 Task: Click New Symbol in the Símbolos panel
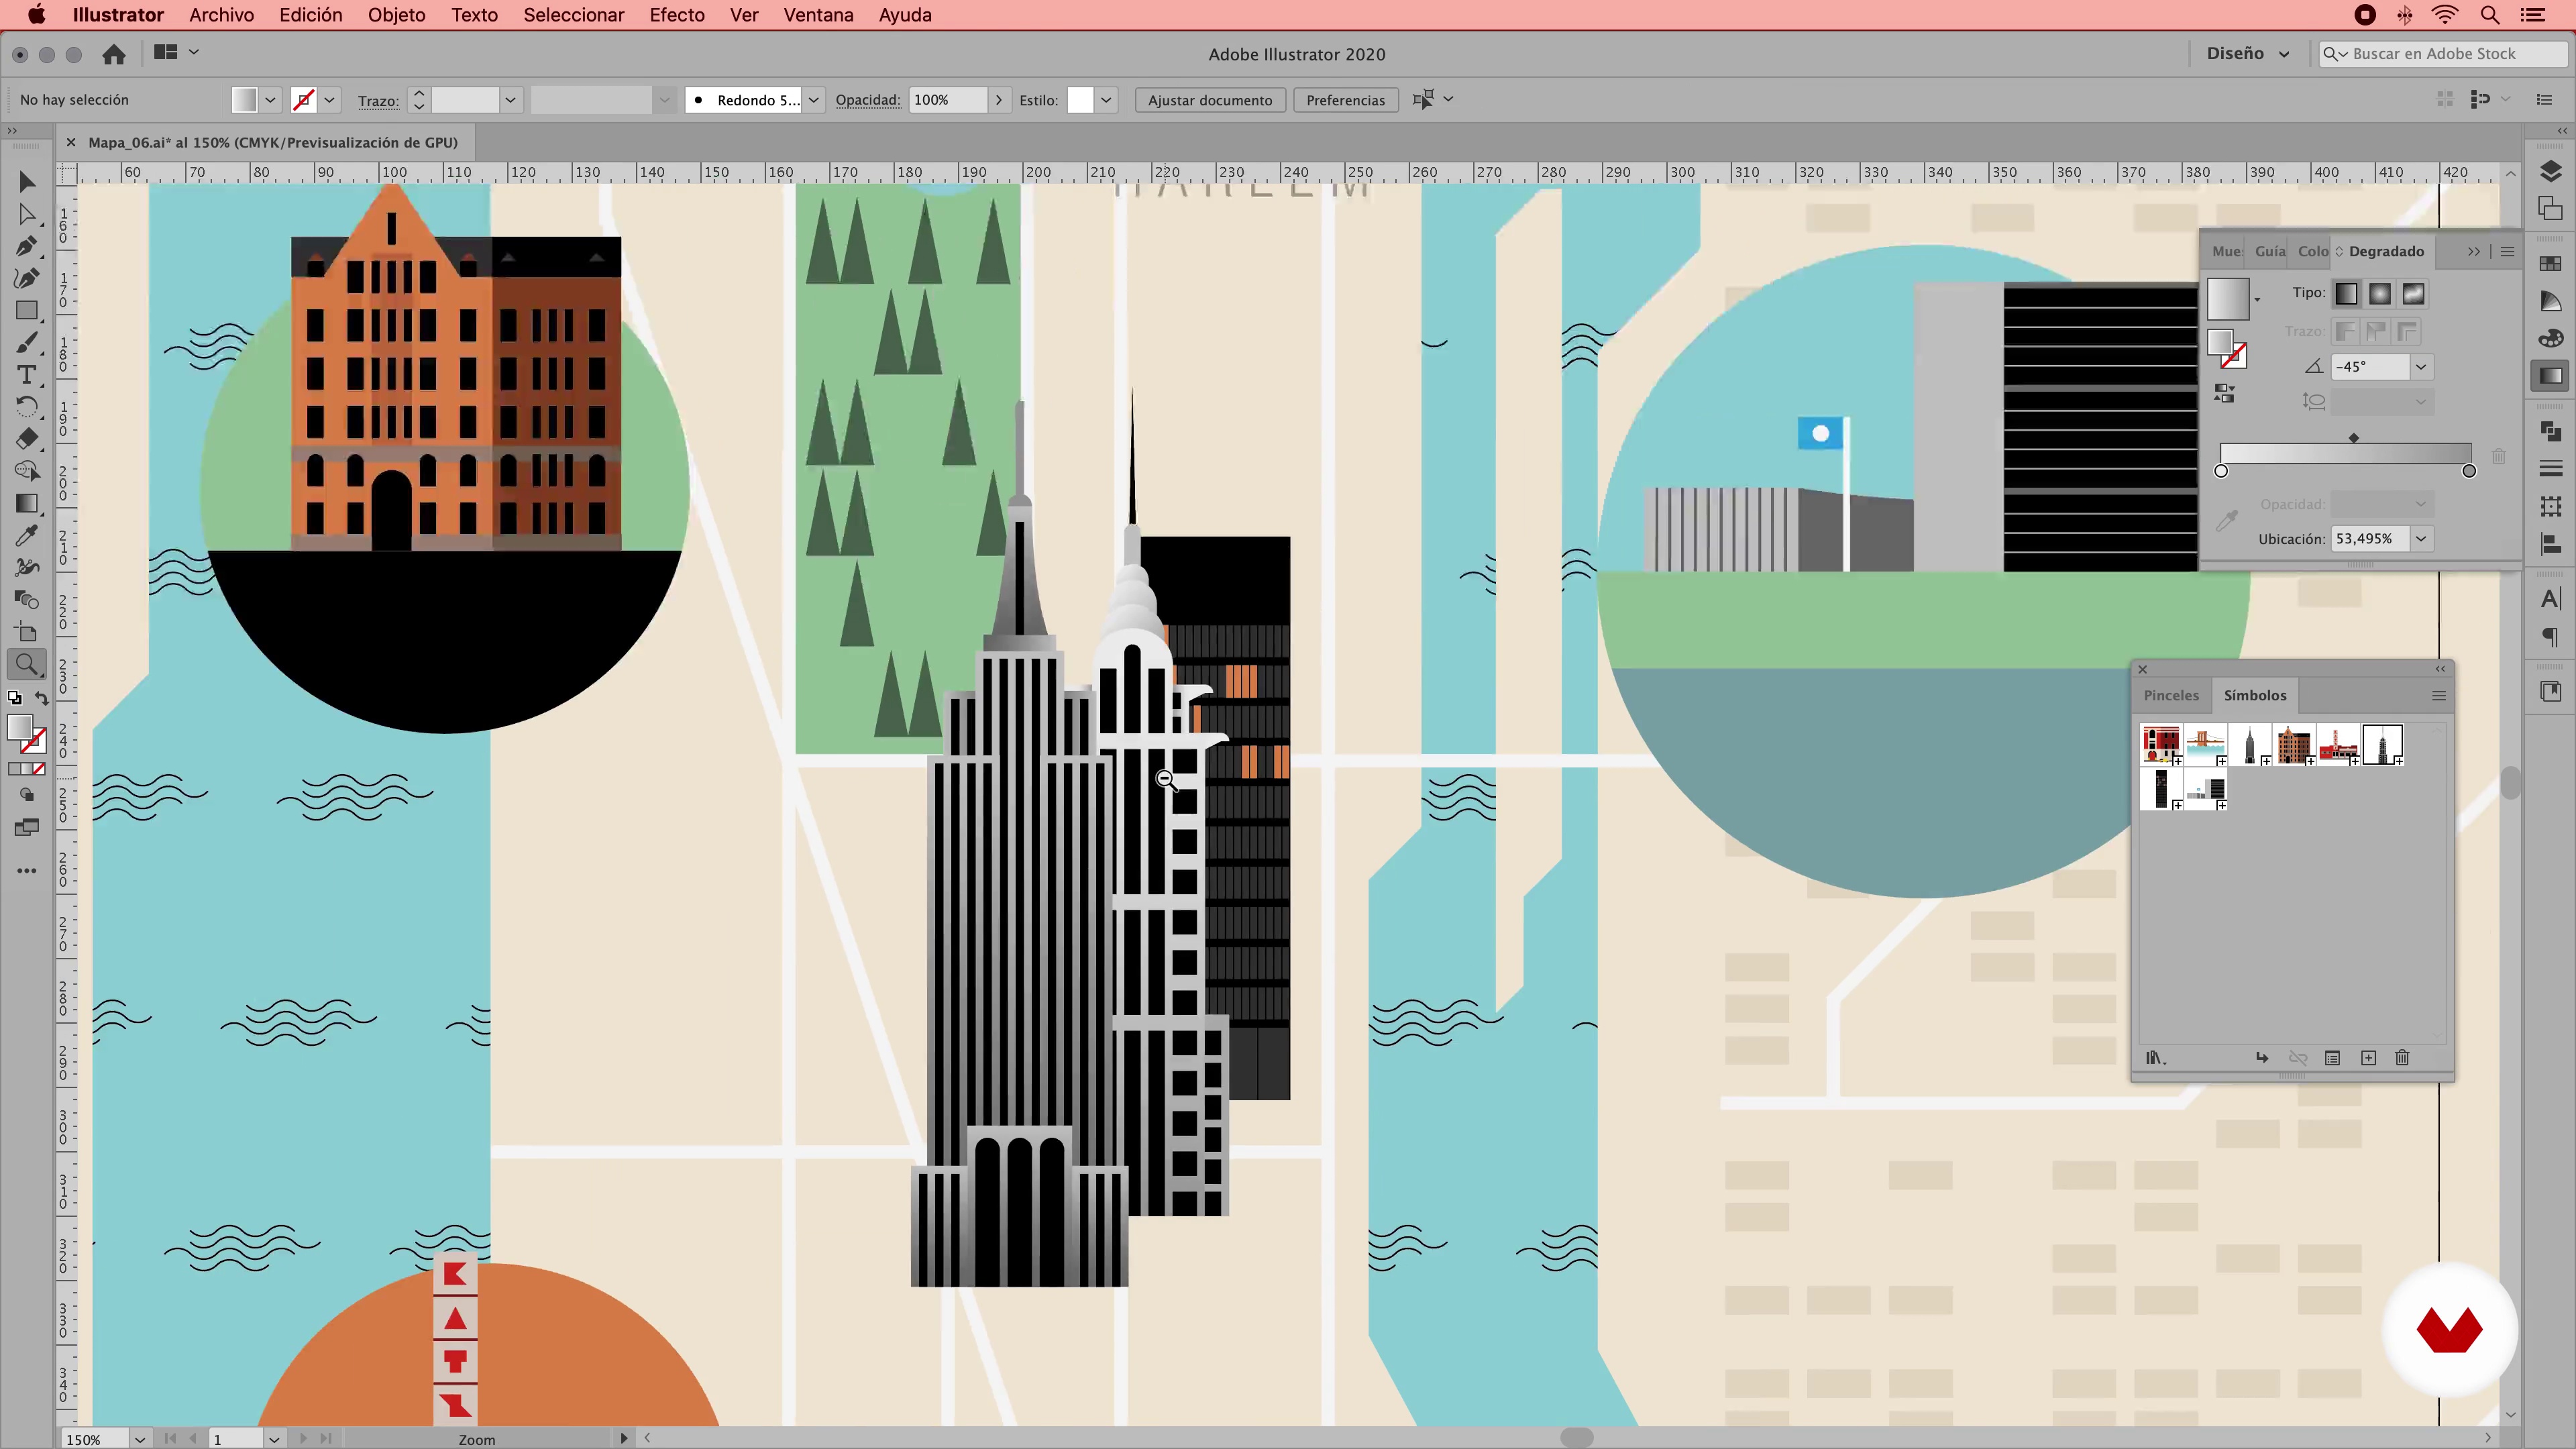click(x=2368, y=1058)
